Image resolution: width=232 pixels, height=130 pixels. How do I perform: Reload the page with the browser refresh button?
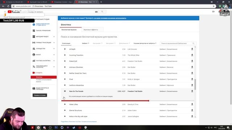coord(8,6)
